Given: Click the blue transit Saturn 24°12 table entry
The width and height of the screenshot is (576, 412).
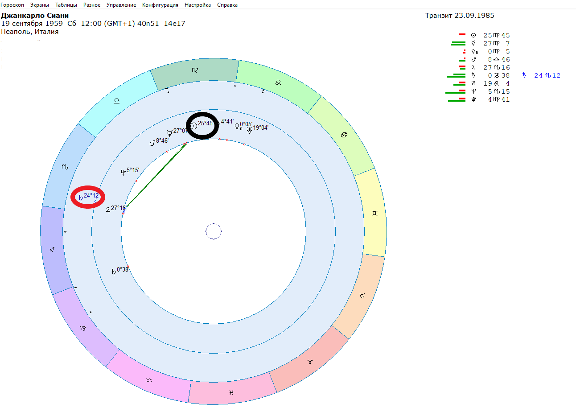Looking at the screenshot, I should coord(542,75).
